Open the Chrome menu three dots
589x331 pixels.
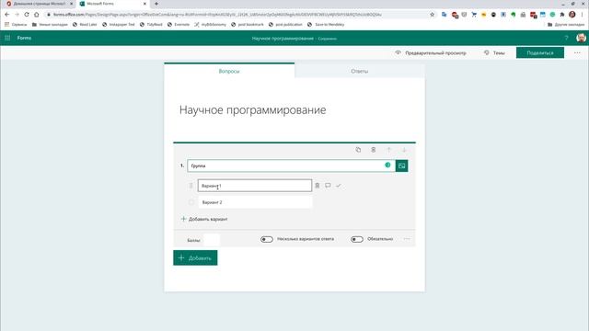tap(583, 15)
